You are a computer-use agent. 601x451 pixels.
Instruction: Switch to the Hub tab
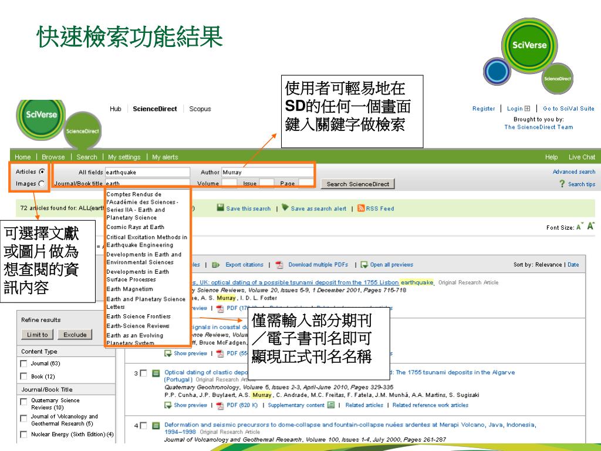point(116,109)
